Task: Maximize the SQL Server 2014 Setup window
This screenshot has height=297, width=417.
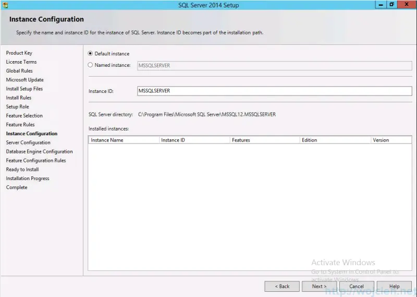Action: point(392,5)
